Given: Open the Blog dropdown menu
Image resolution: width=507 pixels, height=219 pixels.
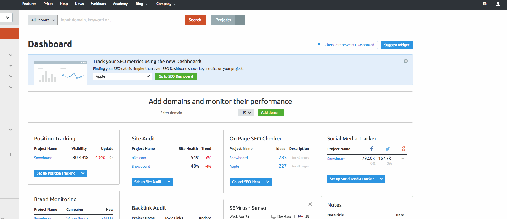Looking at the screenshot, I should coord(142,4).
